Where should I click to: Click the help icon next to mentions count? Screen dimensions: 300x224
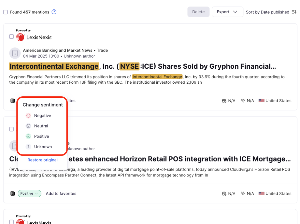54,12
